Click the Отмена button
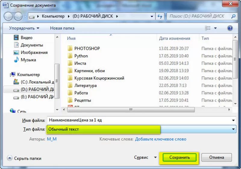Image resolution: width=241 pixels, height=169 pixels. point(217,157)
